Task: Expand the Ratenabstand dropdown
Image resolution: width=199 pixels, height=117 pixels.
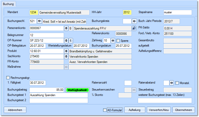Action: (x=172, y=83)
